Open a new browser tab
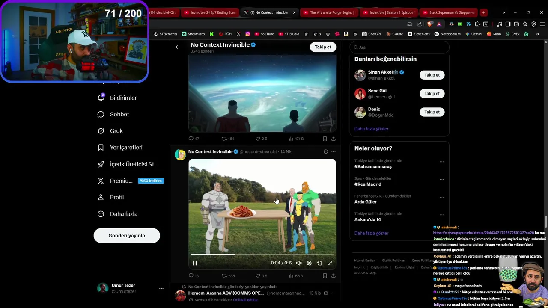Viewport: 548px width, 308px height. click(x=483, y=12)
